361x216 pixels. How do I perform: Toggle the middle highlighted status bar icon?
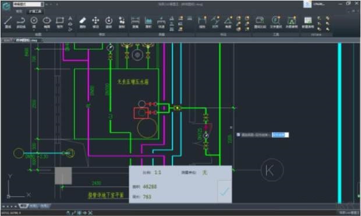coord(79,212)
